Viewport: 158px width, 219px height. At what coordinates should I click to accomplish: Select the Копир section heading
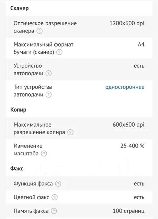[18, 110]
